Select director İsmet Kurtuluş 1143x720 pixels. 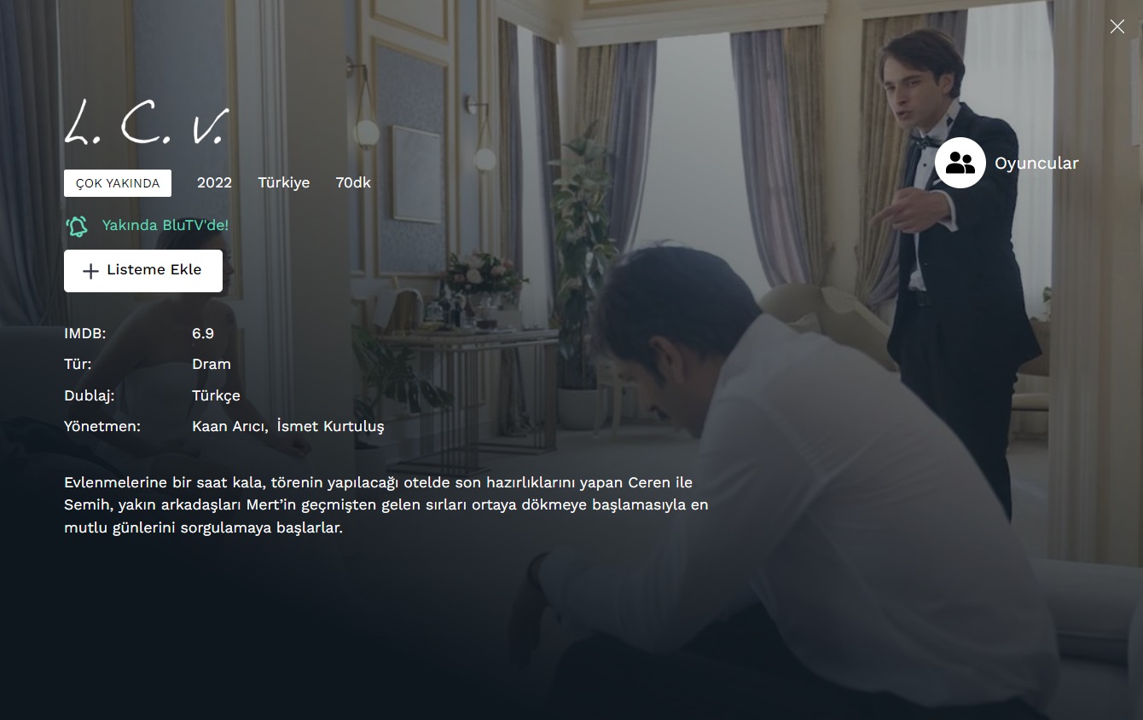click(x=331, y=426)
